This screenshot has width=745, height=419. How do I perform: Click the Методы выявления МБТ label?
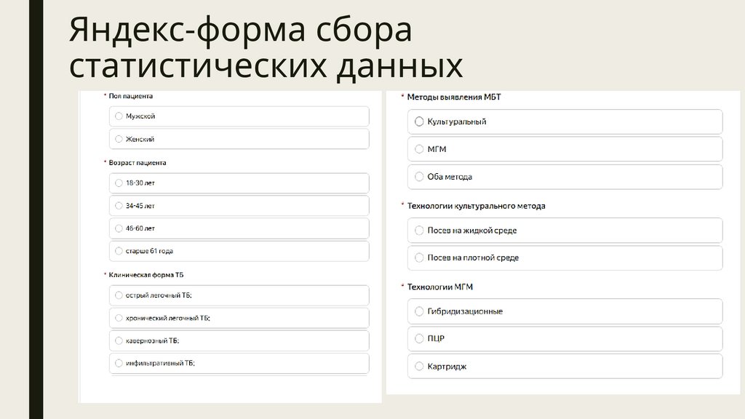(x=454, y=97)
